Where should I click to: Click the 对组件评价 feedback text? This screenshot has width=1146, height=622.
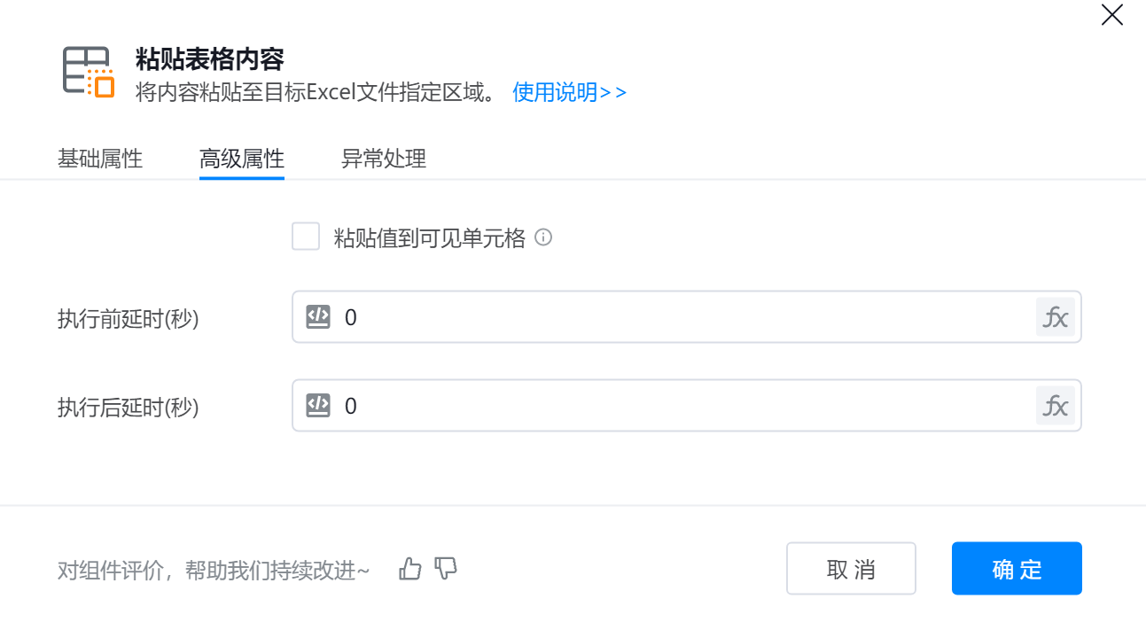coord(214,571)
